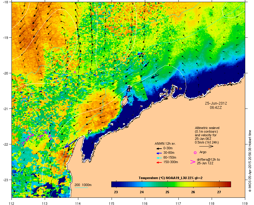Screen dimensions: 254x205
Task: Click the magenta Argo circle in the legend
Action: pyautogui.click(x=195, y=153)
